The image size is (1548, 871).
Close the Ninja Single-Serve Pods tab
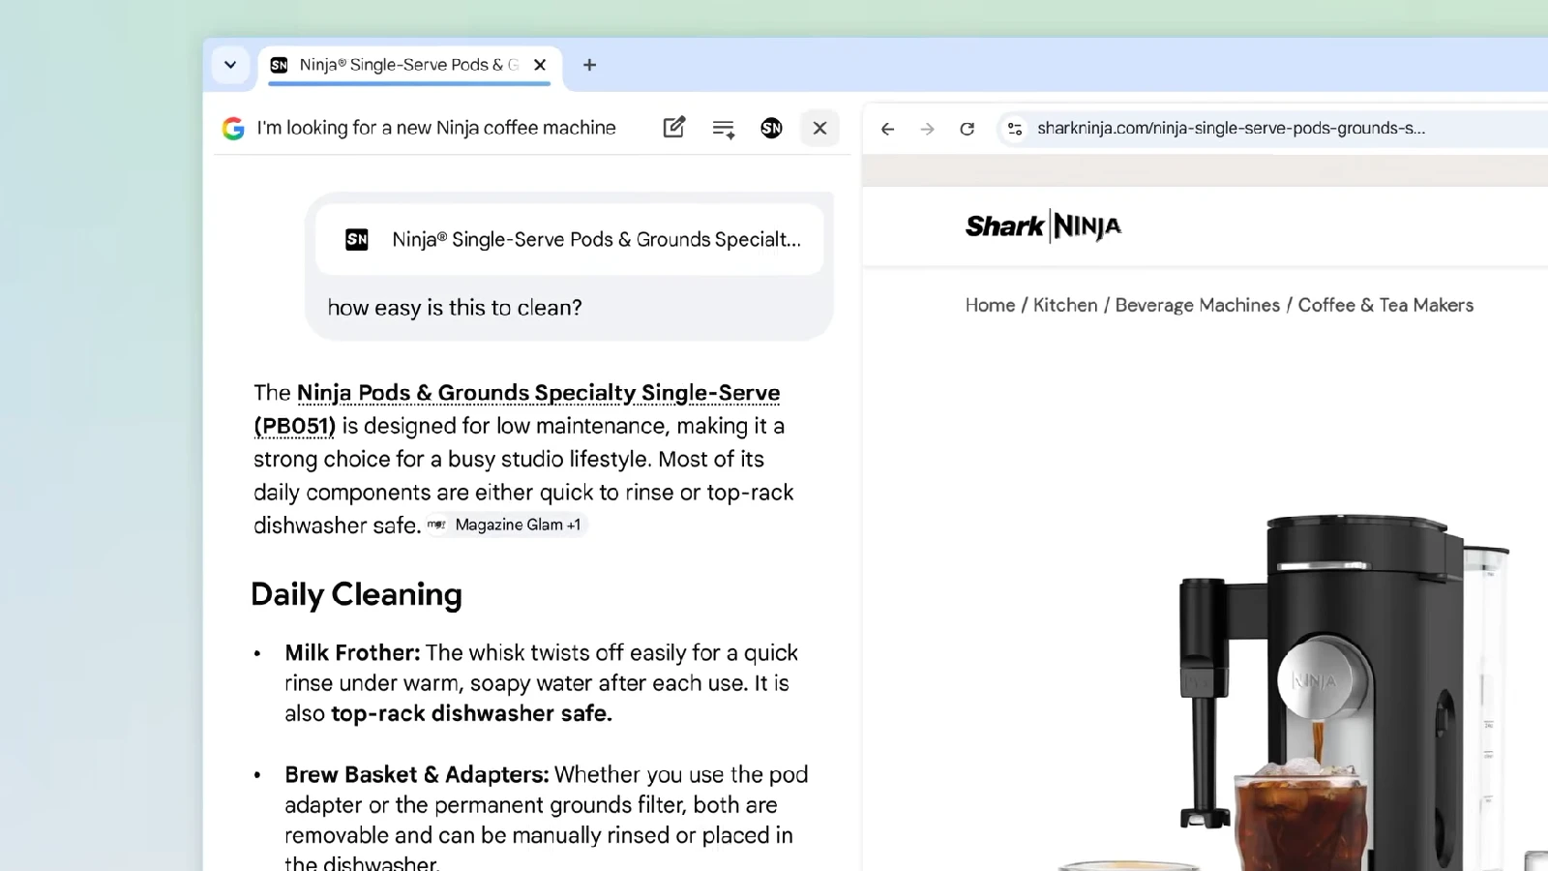pos(540,65)
